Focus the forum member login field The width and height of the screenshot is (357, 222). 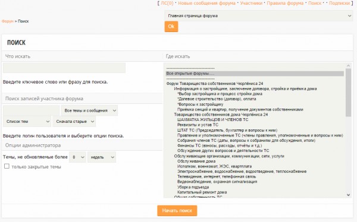32,110
